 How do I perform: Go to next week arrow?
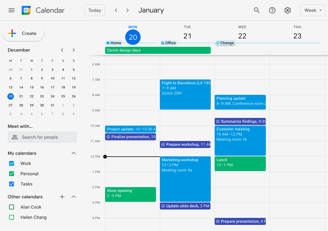[127, 10]
